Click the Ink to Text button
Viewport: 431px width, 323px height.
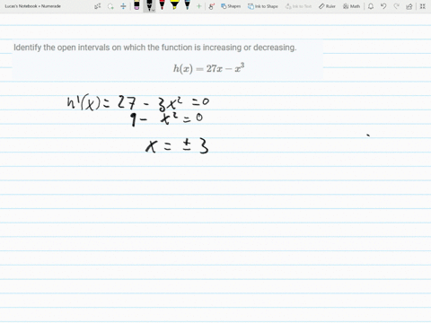coord(298,6)
